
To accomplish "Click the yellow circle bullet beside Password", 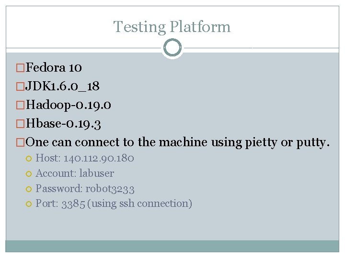I will pyautogui.click(x=29, y=189).
